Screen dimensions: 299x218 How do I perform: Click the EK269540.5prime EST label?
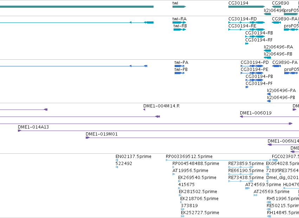[x=197, y=178]
